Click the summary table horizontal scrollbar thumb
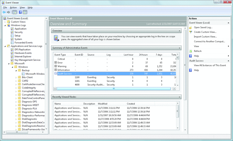Image resolution: width=233 pixels, height=141 pixels. click(x=114, y=89)
